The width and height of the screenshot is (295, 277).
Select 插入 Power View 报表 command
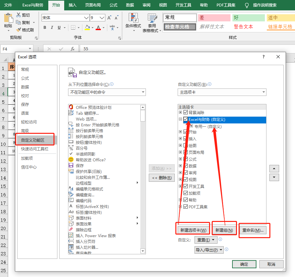coord(104,236)
